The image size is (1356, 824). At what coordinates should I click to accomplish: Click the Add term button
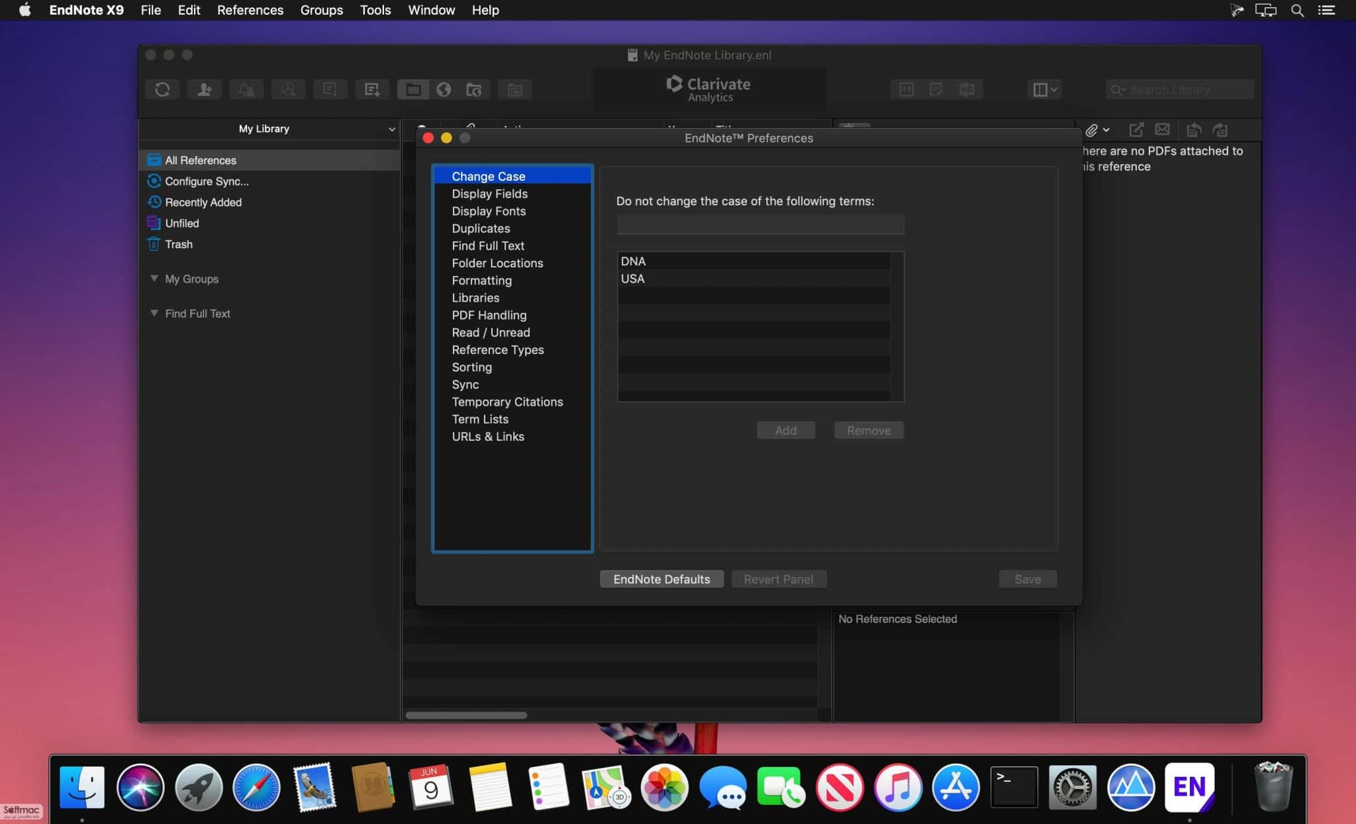click(786, 430)
